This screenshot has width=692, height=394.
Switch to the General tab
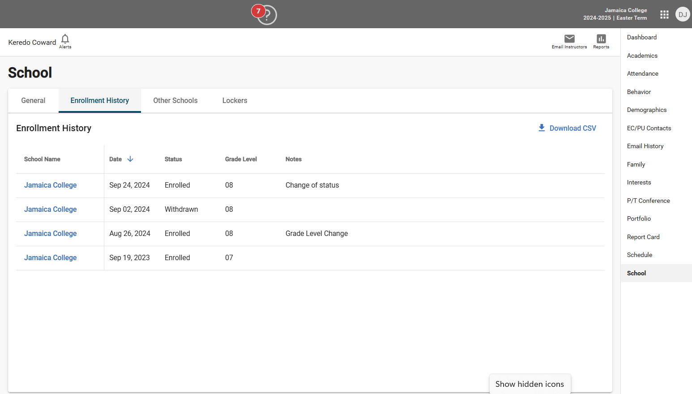click(x=33, y=101)
